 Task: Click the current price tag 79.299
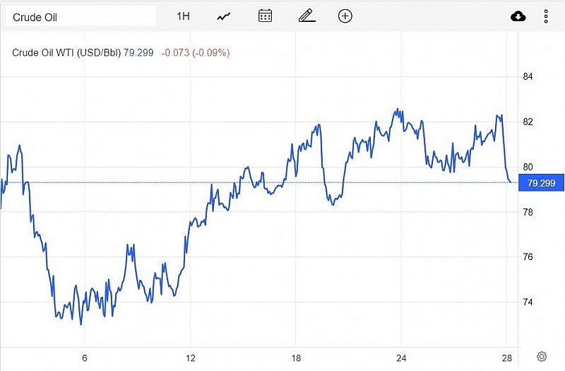(541, 182)
